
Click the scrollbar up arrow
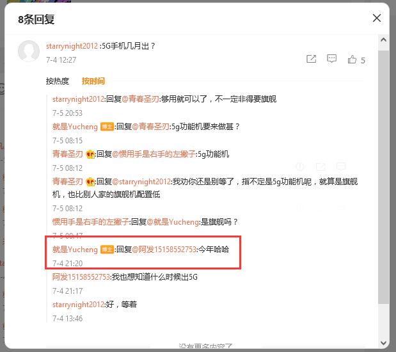[383, 40]
